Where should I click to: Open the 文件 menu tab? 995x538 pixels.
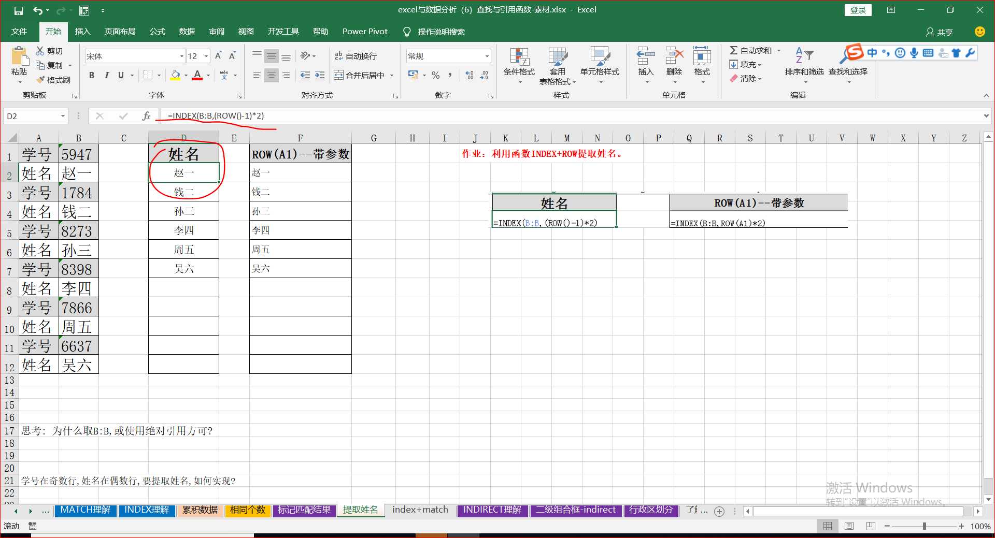(19, 32)
